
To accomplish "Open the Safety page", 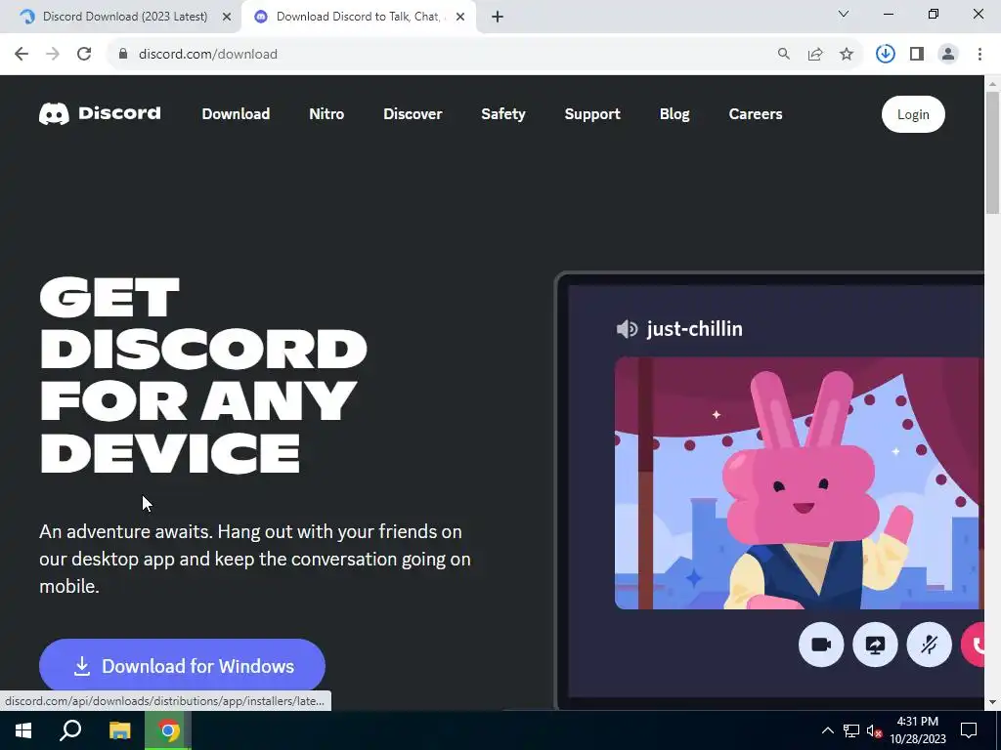I will (503, 114).
